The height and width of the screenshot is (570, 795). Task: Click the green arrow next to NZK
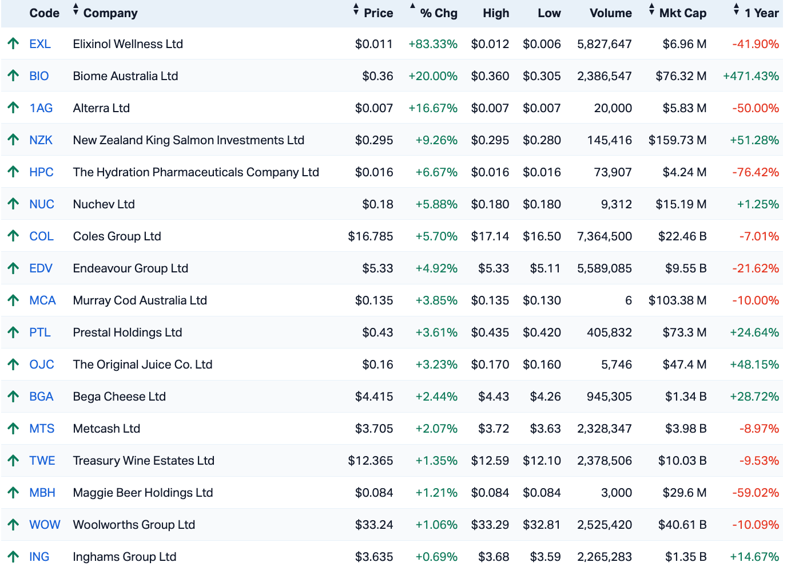pos(13,140)
